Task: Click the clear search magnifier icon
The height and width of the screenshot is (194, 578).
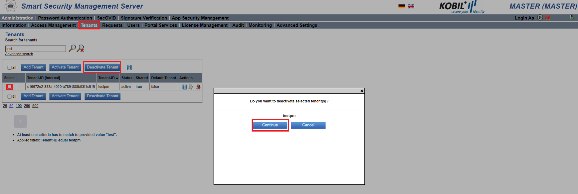Action: click(81, 48)
